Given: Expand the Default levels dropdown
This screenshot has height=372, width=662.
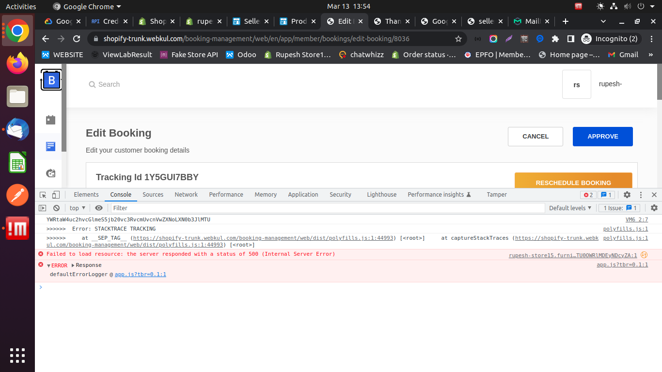Looking at the screenshot, I should coord(570,208).
